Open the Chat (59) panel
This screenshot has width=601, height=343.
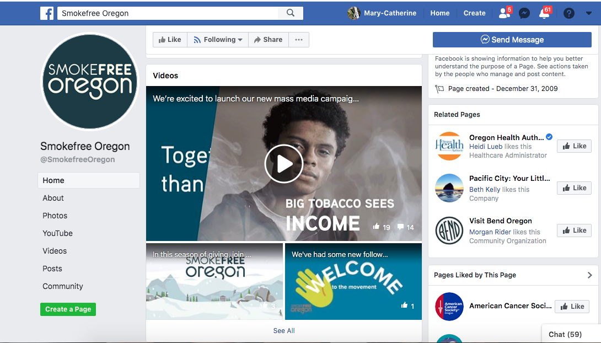point(571,334)
